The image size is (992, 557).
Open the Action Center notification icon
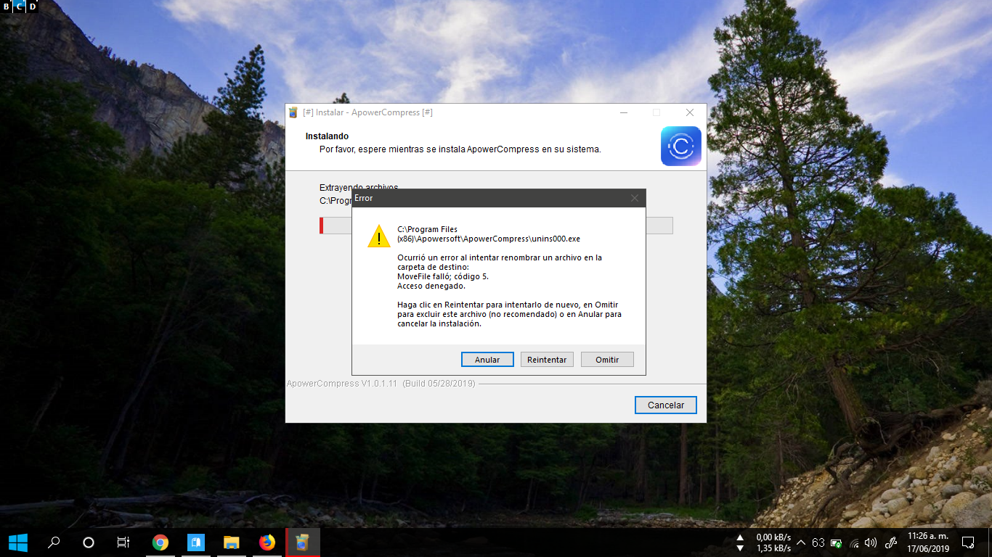coord(968,542)
